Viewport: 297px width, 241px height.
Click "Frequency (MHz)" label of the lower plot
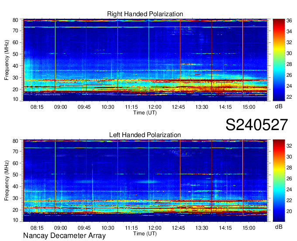pos(7,181)
